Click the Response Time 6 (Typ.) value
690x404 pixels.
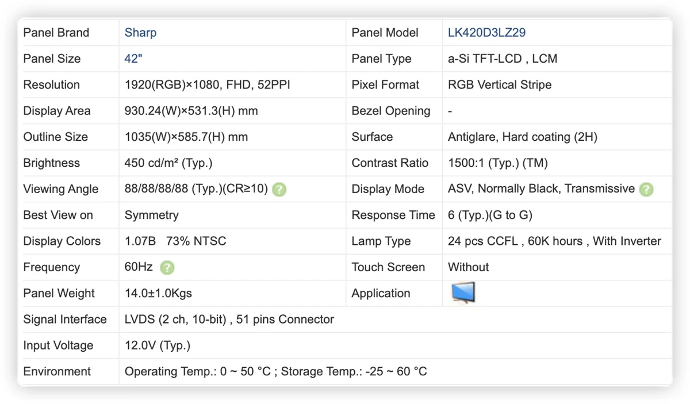pos(490,216)
